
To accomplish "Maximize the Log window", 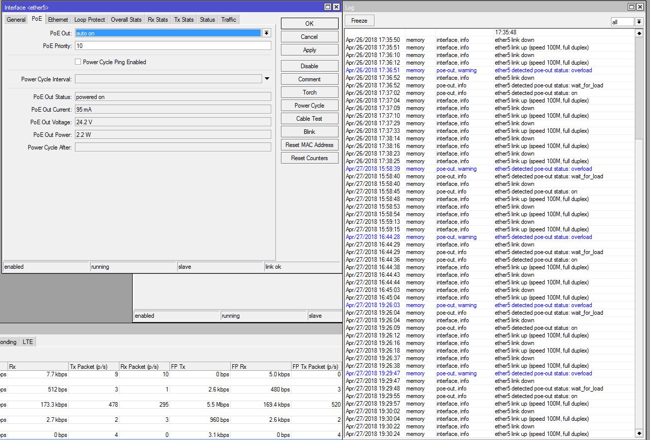I will [x=632, y=7].
